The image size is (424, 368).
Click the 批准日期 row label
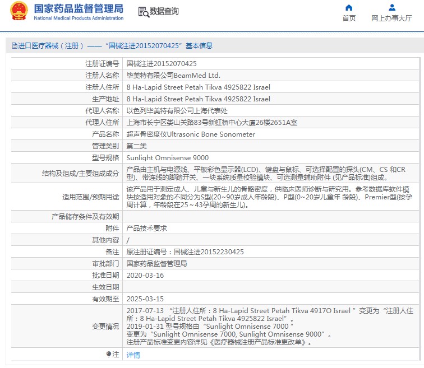[105, 276]
